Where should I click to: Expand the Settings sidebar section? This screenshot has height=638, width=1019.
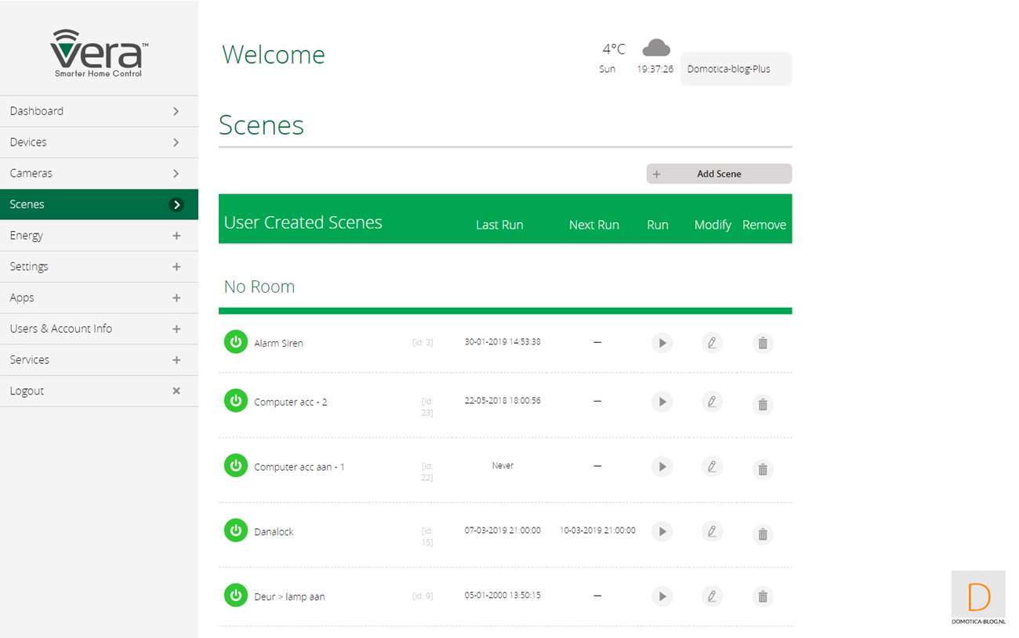click(x=99, y=267)
